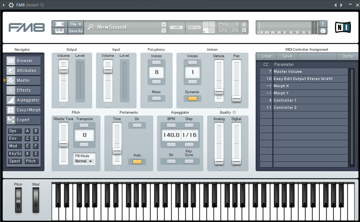360x222 pixels.
Task: Open the FM8 plugin settings gear
Action: click(x=11, y=5)
